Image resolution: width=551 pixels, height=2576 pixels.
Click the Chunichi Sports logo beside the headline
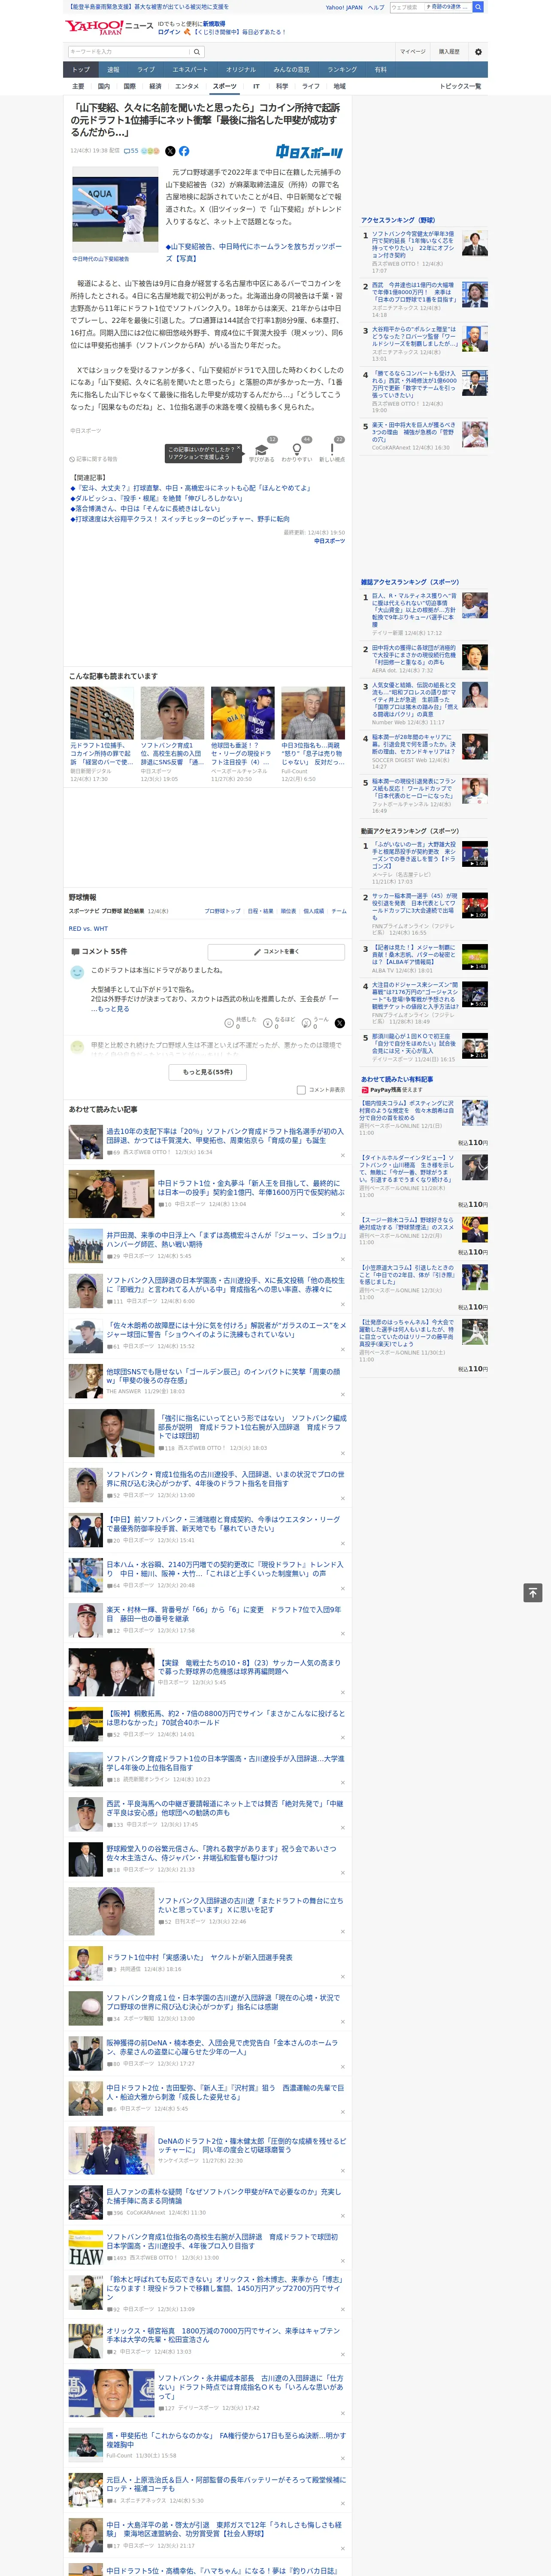310,152
